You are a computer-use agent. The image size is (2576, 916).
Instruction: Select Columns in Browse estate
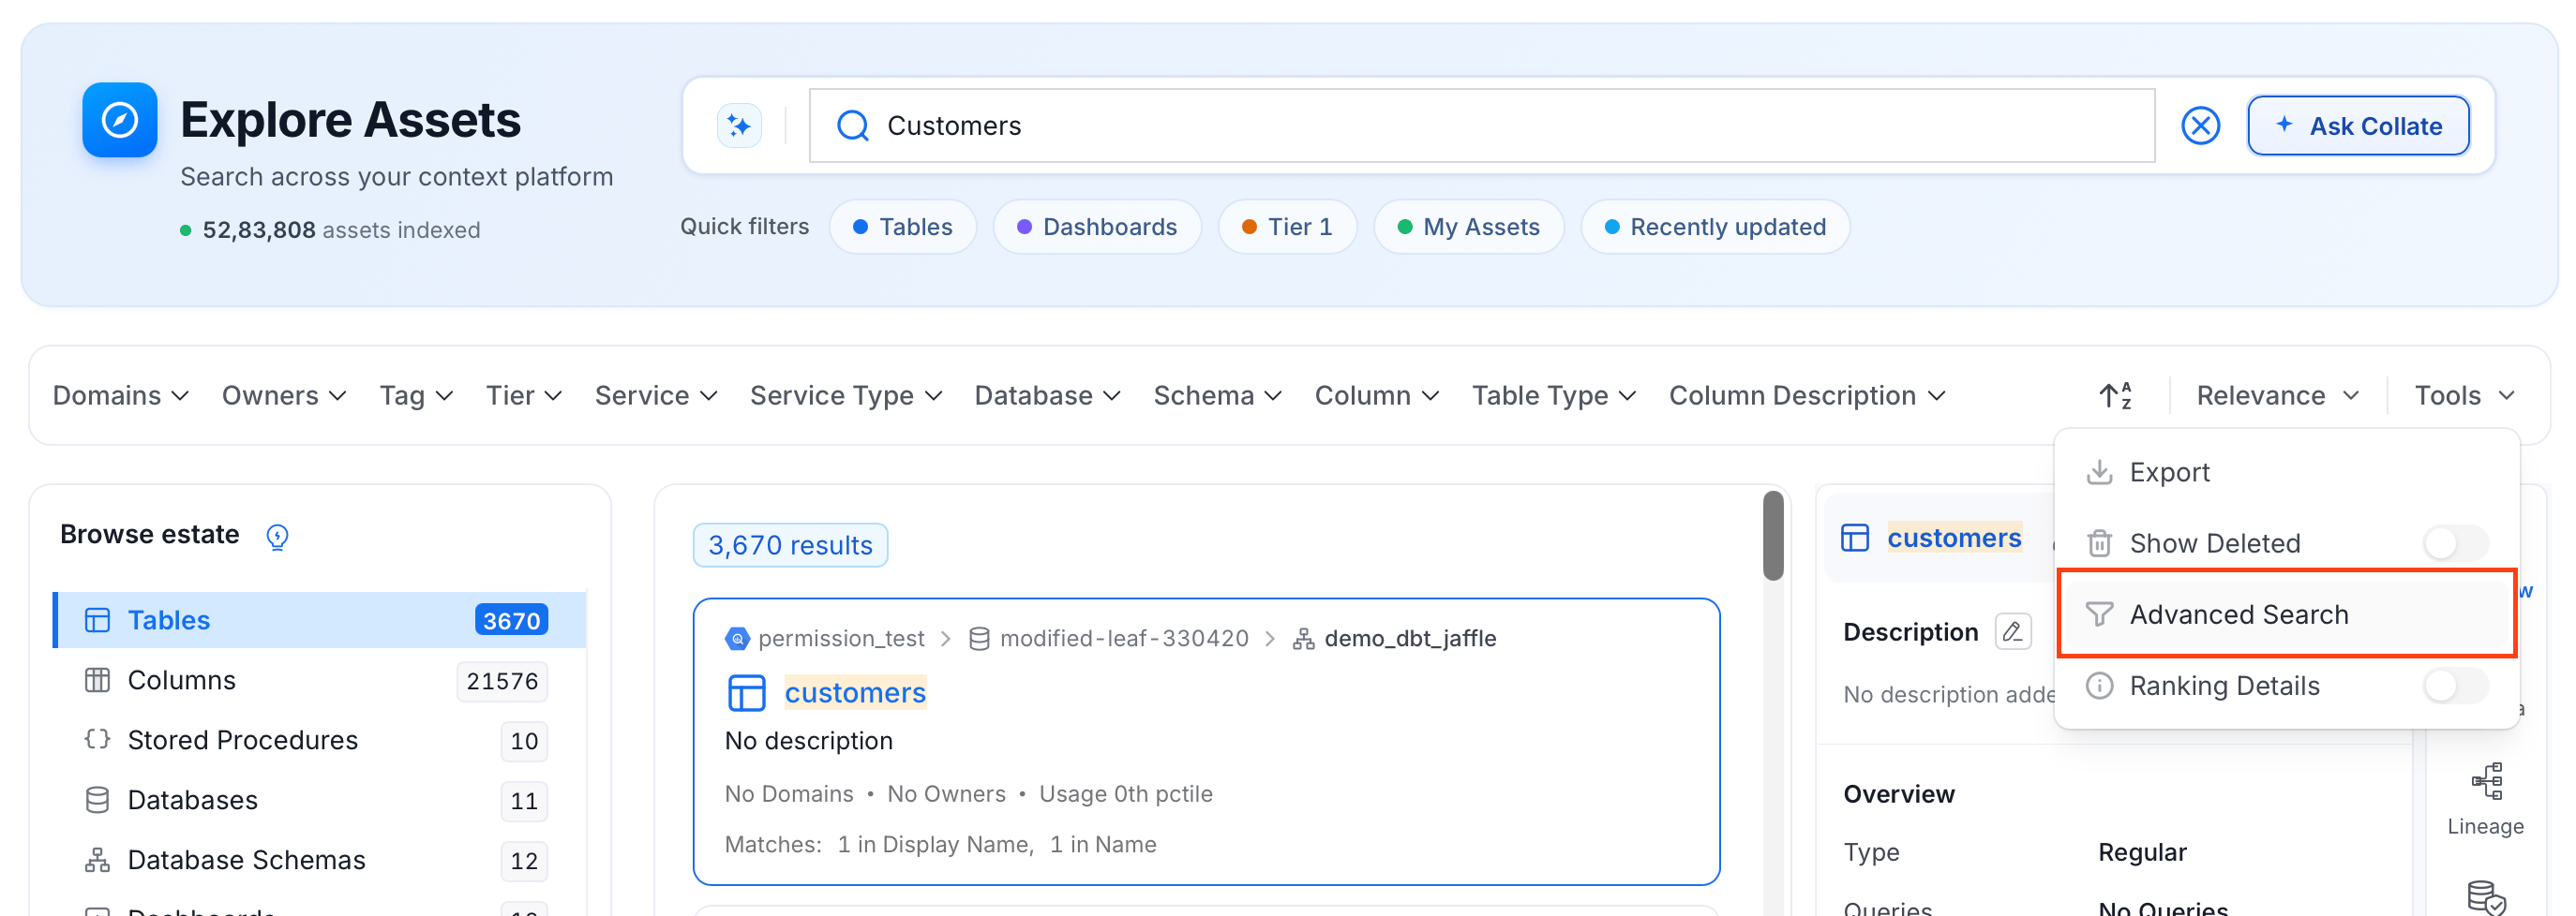pos(320,680)
